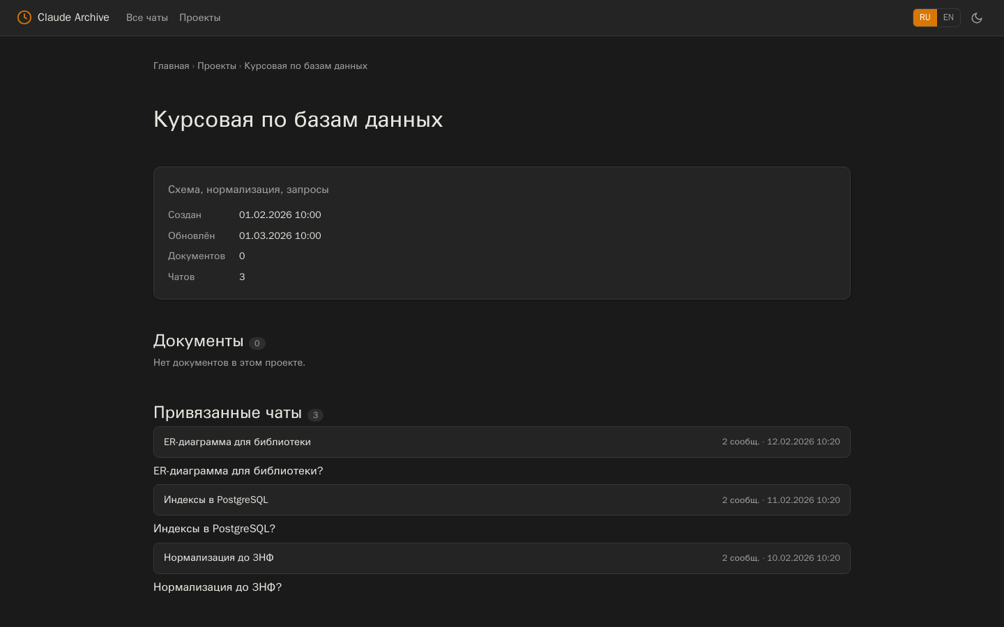Toggle dark mode with the moon icon
Screen dimensions: 1004x627
pyautogui.click(x=977, y=17)
